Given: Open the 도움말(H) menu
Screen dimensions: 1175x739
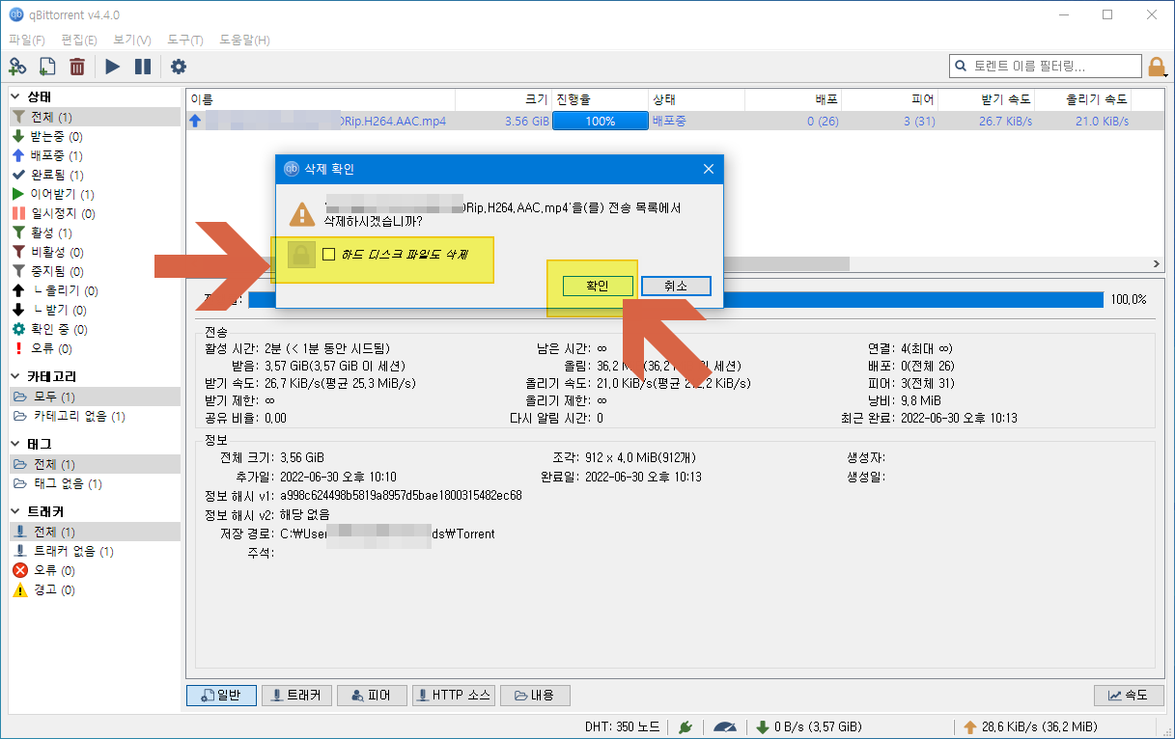Looking at the screenshot, I should coord(244,40).
